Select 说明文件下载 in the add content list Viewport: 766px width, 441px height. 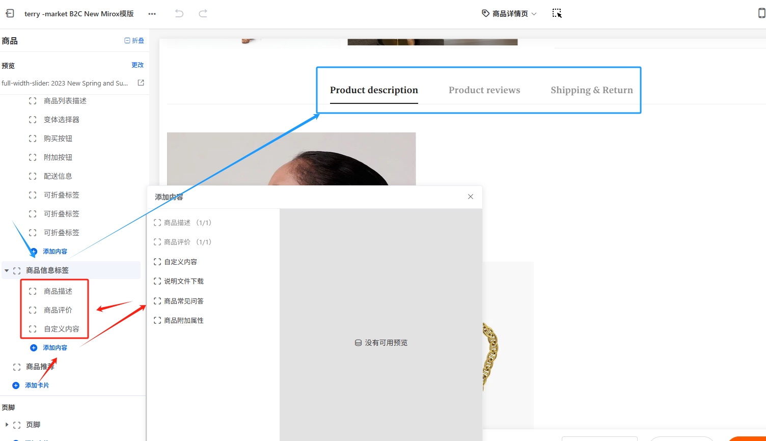pos(183,281)
